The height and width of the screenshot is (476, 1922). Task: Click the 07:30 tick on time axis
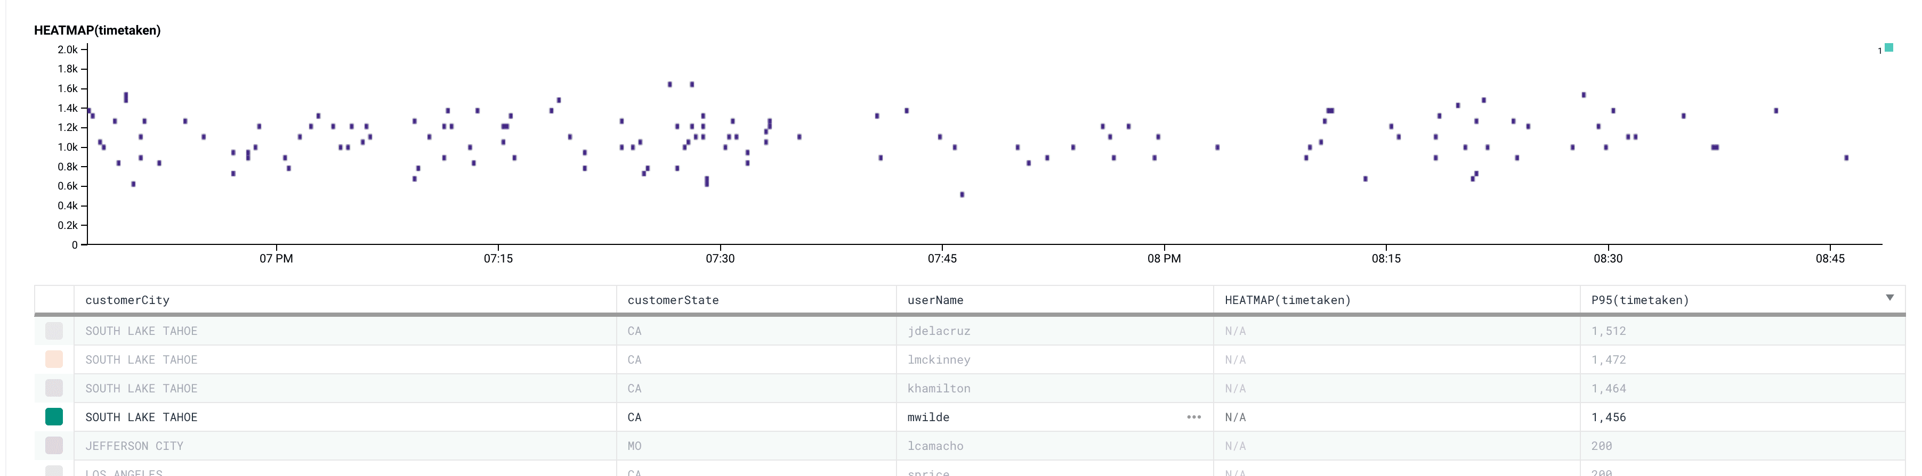(x=719, y=258)
